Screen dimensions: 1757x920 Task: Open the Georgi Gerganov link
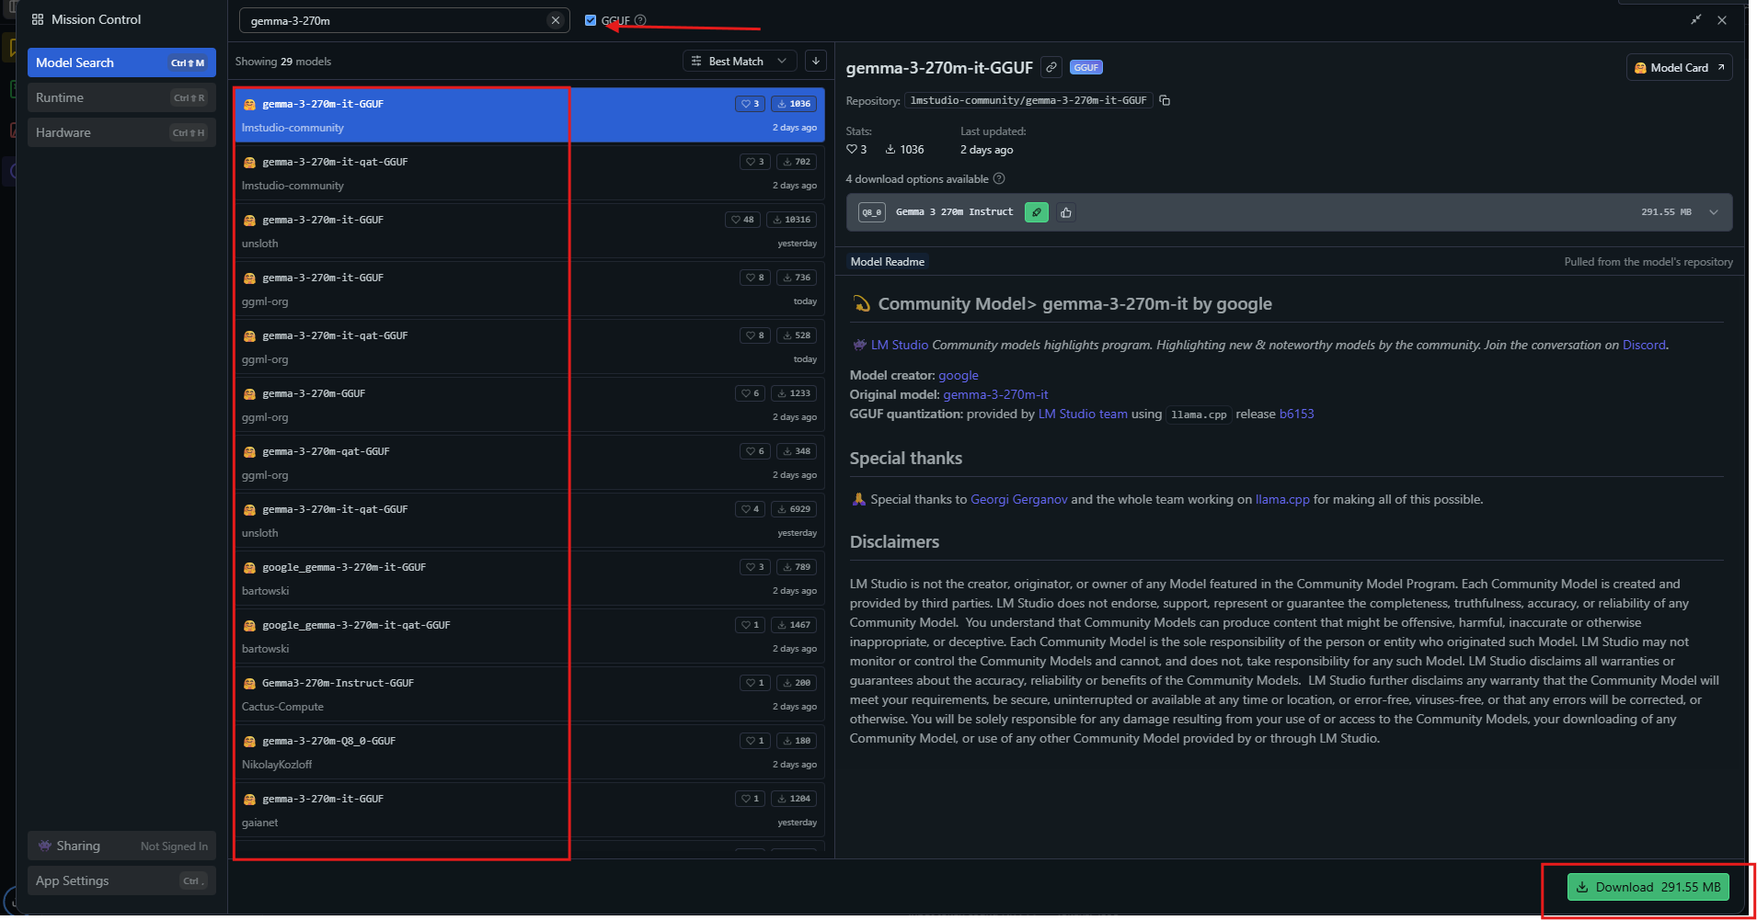[1019, 499]
